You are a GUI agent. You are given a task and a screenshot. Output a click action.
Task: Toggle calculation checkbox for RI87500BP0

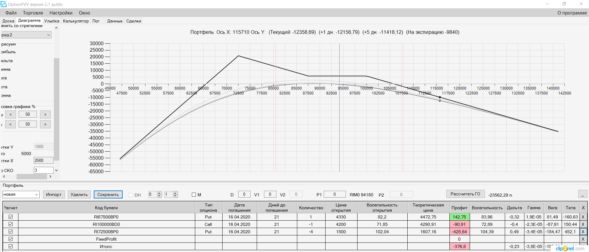pos(10,217)
